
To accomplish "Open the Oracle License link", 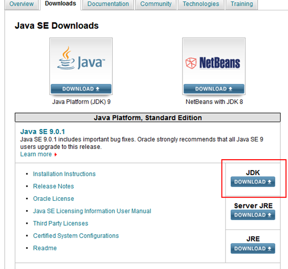I will pyautogui.click(x=54, y=199).
